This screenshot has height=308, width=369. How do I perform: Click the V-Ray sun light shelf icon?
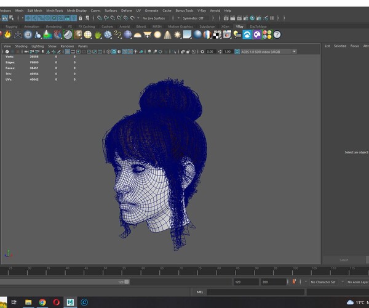(x=177, y=35)
